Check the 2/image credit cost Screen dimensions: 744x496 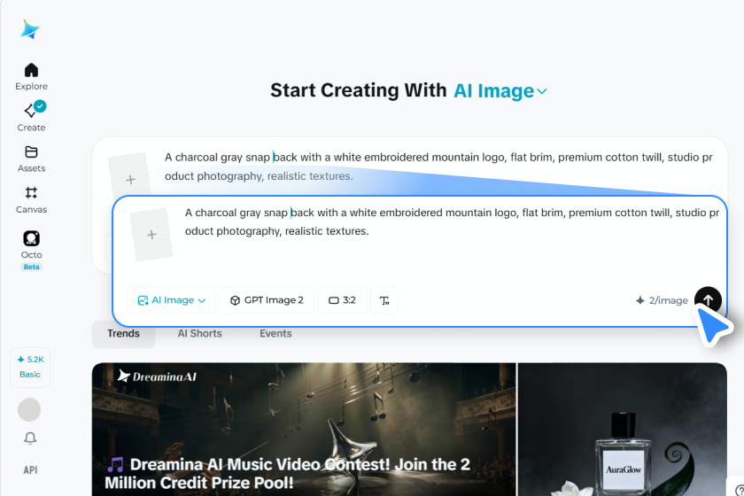coord(662,300)
